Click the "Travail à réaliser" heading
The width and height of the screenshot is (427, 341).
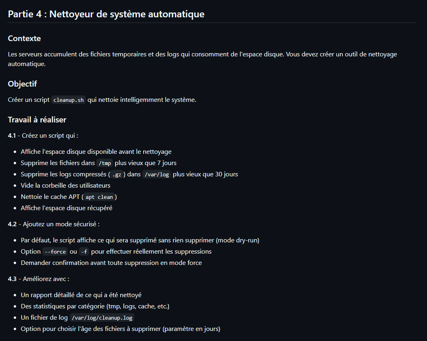pyautogui.click(x=37, y=120)
